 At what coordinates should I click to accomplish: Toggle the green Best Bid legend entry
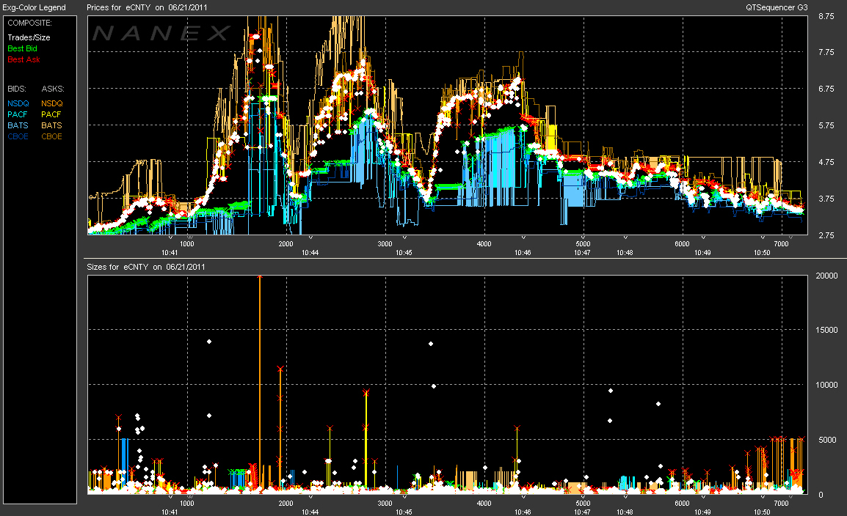click(22, 48)
